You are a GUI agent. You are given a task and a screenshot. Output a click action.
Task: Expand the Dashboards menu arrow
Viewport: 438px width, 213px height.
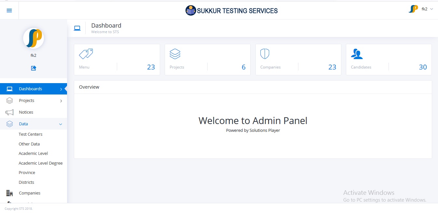click(x=61, y=89)
